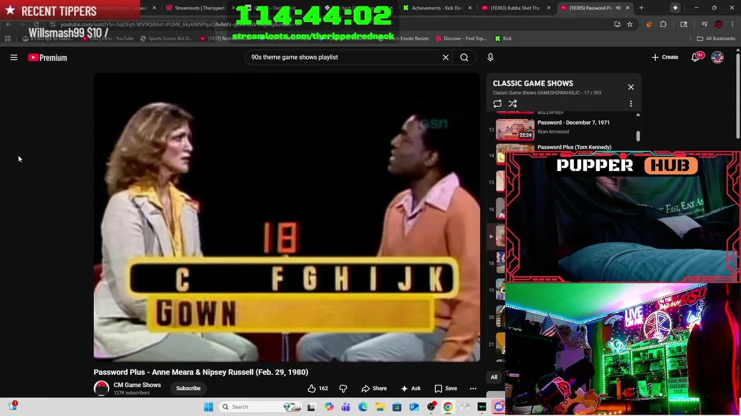Open OBS Studio from the taskbar

[431, 407]
